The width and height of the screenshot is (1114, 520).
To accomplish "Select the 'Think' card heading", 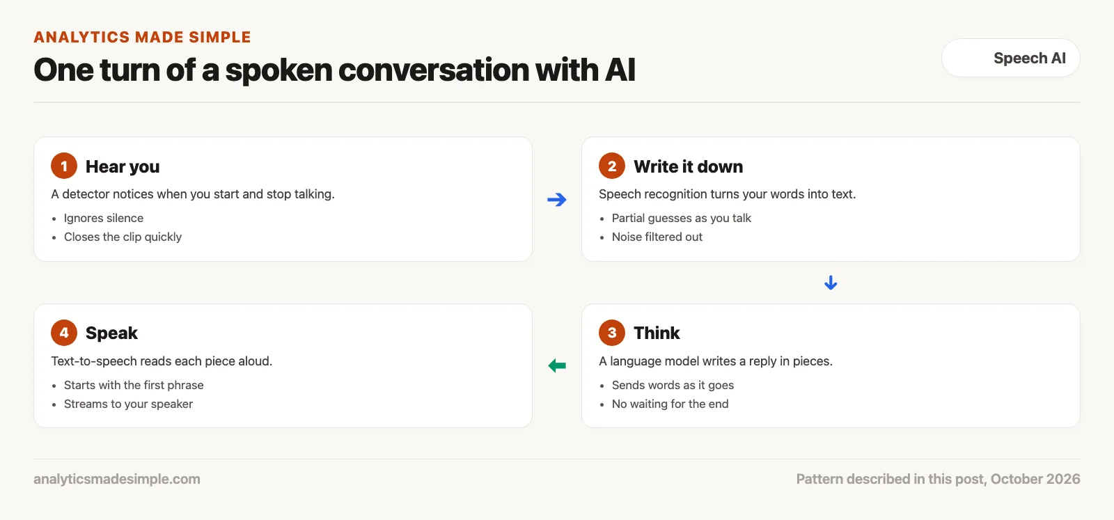I will click(657, 333).
